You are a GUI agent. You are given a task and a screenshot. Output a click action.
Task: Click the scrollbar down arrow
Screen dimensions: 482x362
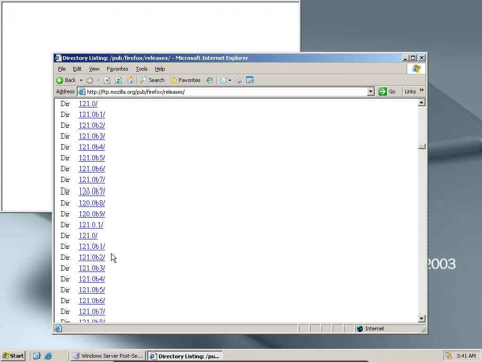(422, 318)
